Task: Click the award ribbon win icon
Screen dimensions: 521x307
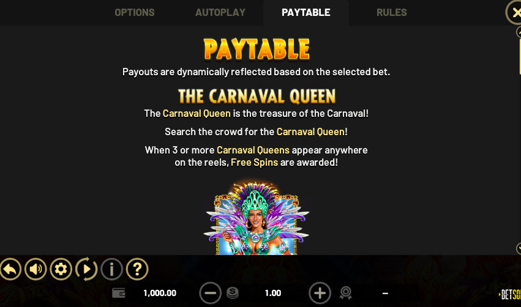Action: coord(345,293)
